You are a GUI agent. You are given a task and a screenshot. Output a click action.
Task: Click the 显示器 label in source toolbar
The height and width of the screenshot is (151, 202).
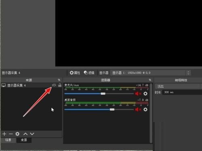click(x=104, y=73)
